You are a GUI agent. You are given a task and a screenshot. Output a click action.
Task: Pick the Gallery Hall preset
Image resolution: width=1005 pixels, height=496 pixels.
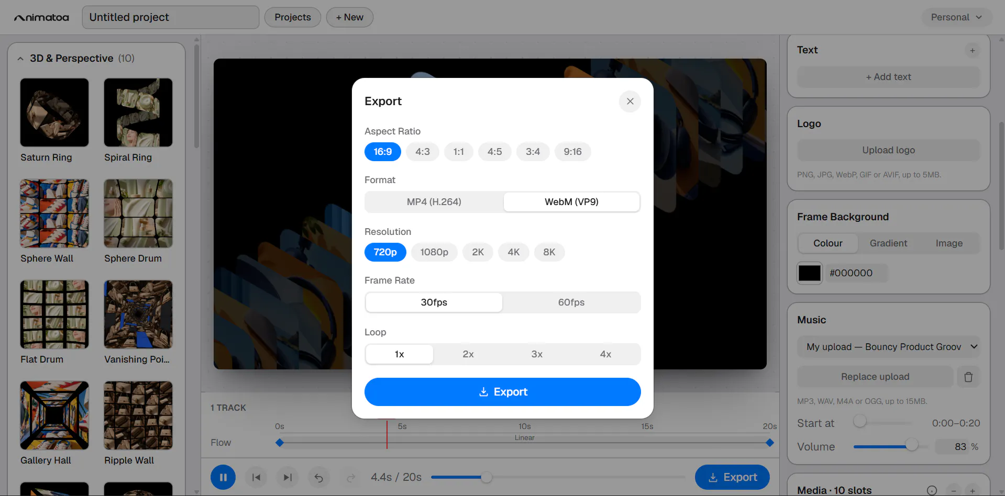click(x=54, y=415)
